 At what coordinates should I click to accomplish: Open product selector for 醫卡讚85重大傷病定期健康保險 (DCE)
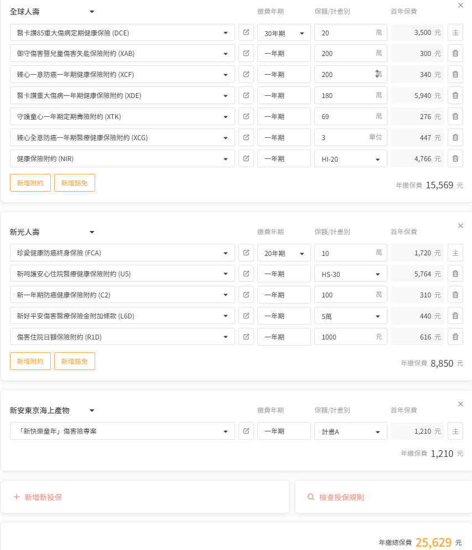click(122, 33)
